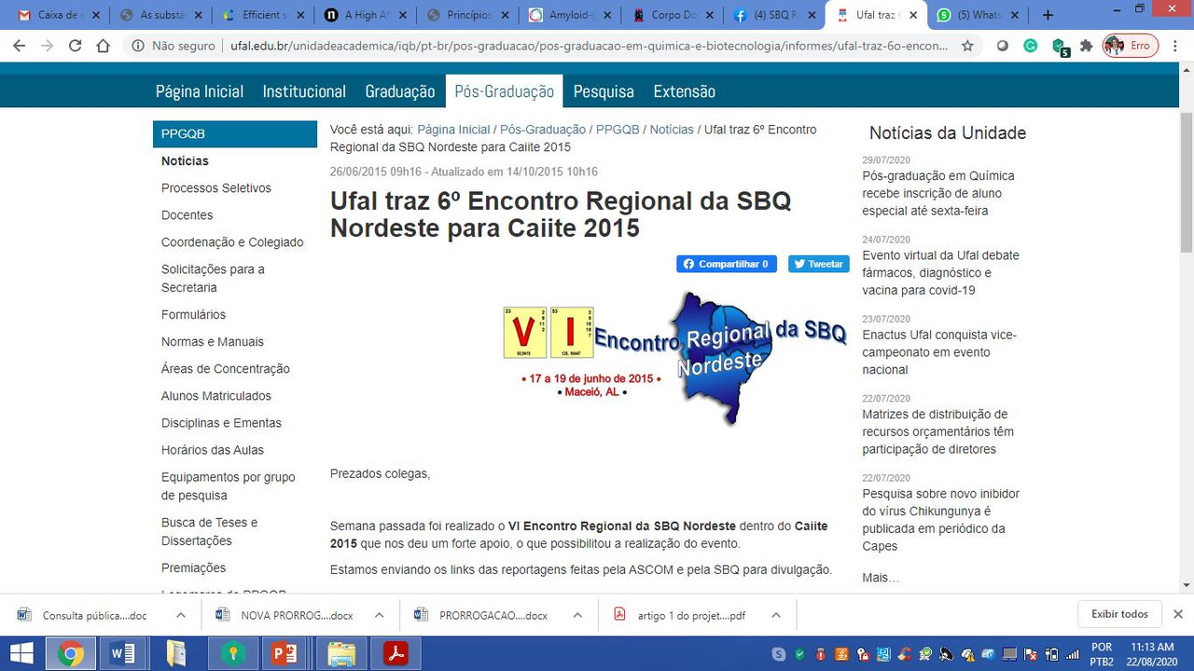Switch to the A High Af tab
The image size is (1194, 671).
(366, 15)
